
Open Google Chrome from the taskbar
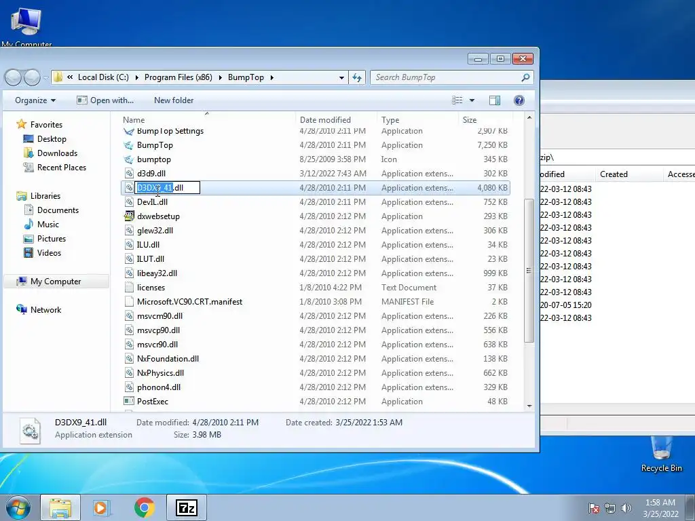145,507
